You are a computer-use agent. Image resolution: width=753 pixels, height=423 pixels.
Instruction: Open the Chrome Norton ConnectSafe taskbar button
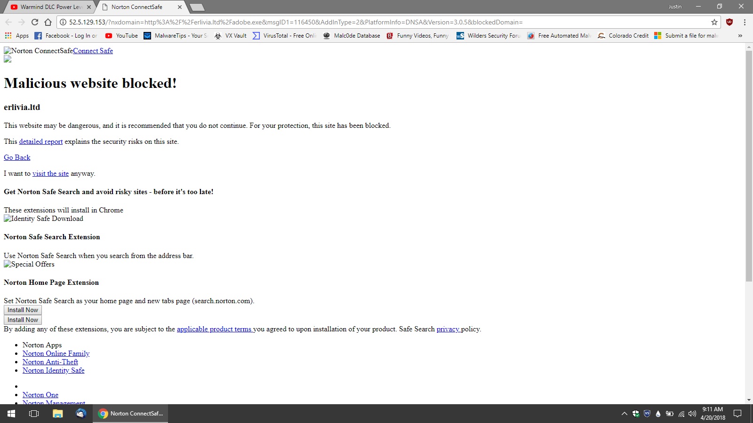130,414
